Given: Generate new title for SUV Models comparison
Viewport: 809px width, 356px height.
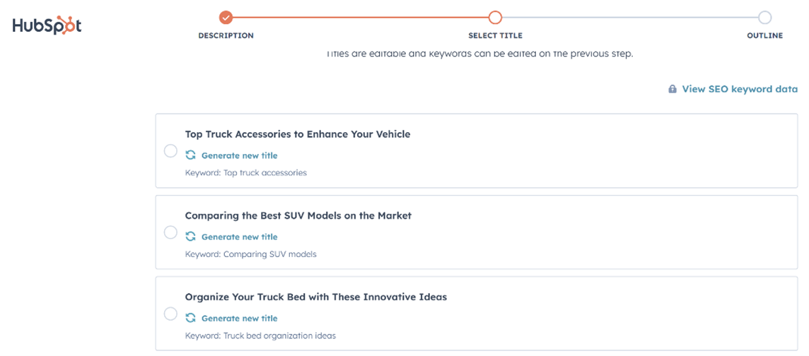Looking at the screenshot, I should click(x=240, y=237).
